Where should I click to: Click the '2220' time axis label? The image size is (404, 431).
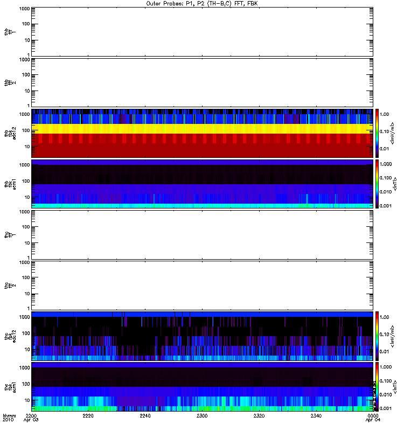click(88, 416)
